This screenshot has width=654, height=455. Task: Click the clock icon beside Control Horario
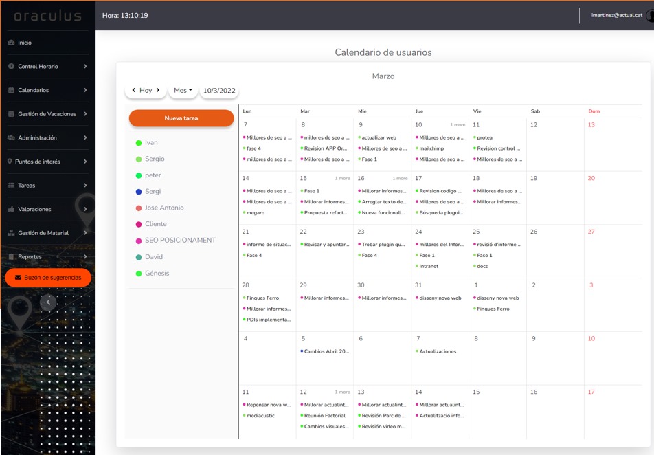click(x=11, y=67)
